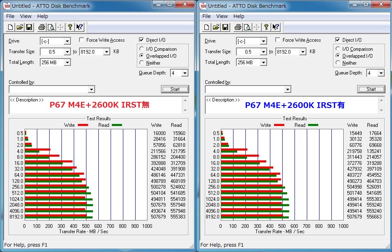Open Help menu in right window

point(238,16)
